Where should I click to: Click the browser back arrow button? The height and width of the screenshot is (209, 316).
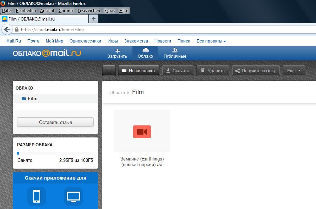[x=7, y=30]
